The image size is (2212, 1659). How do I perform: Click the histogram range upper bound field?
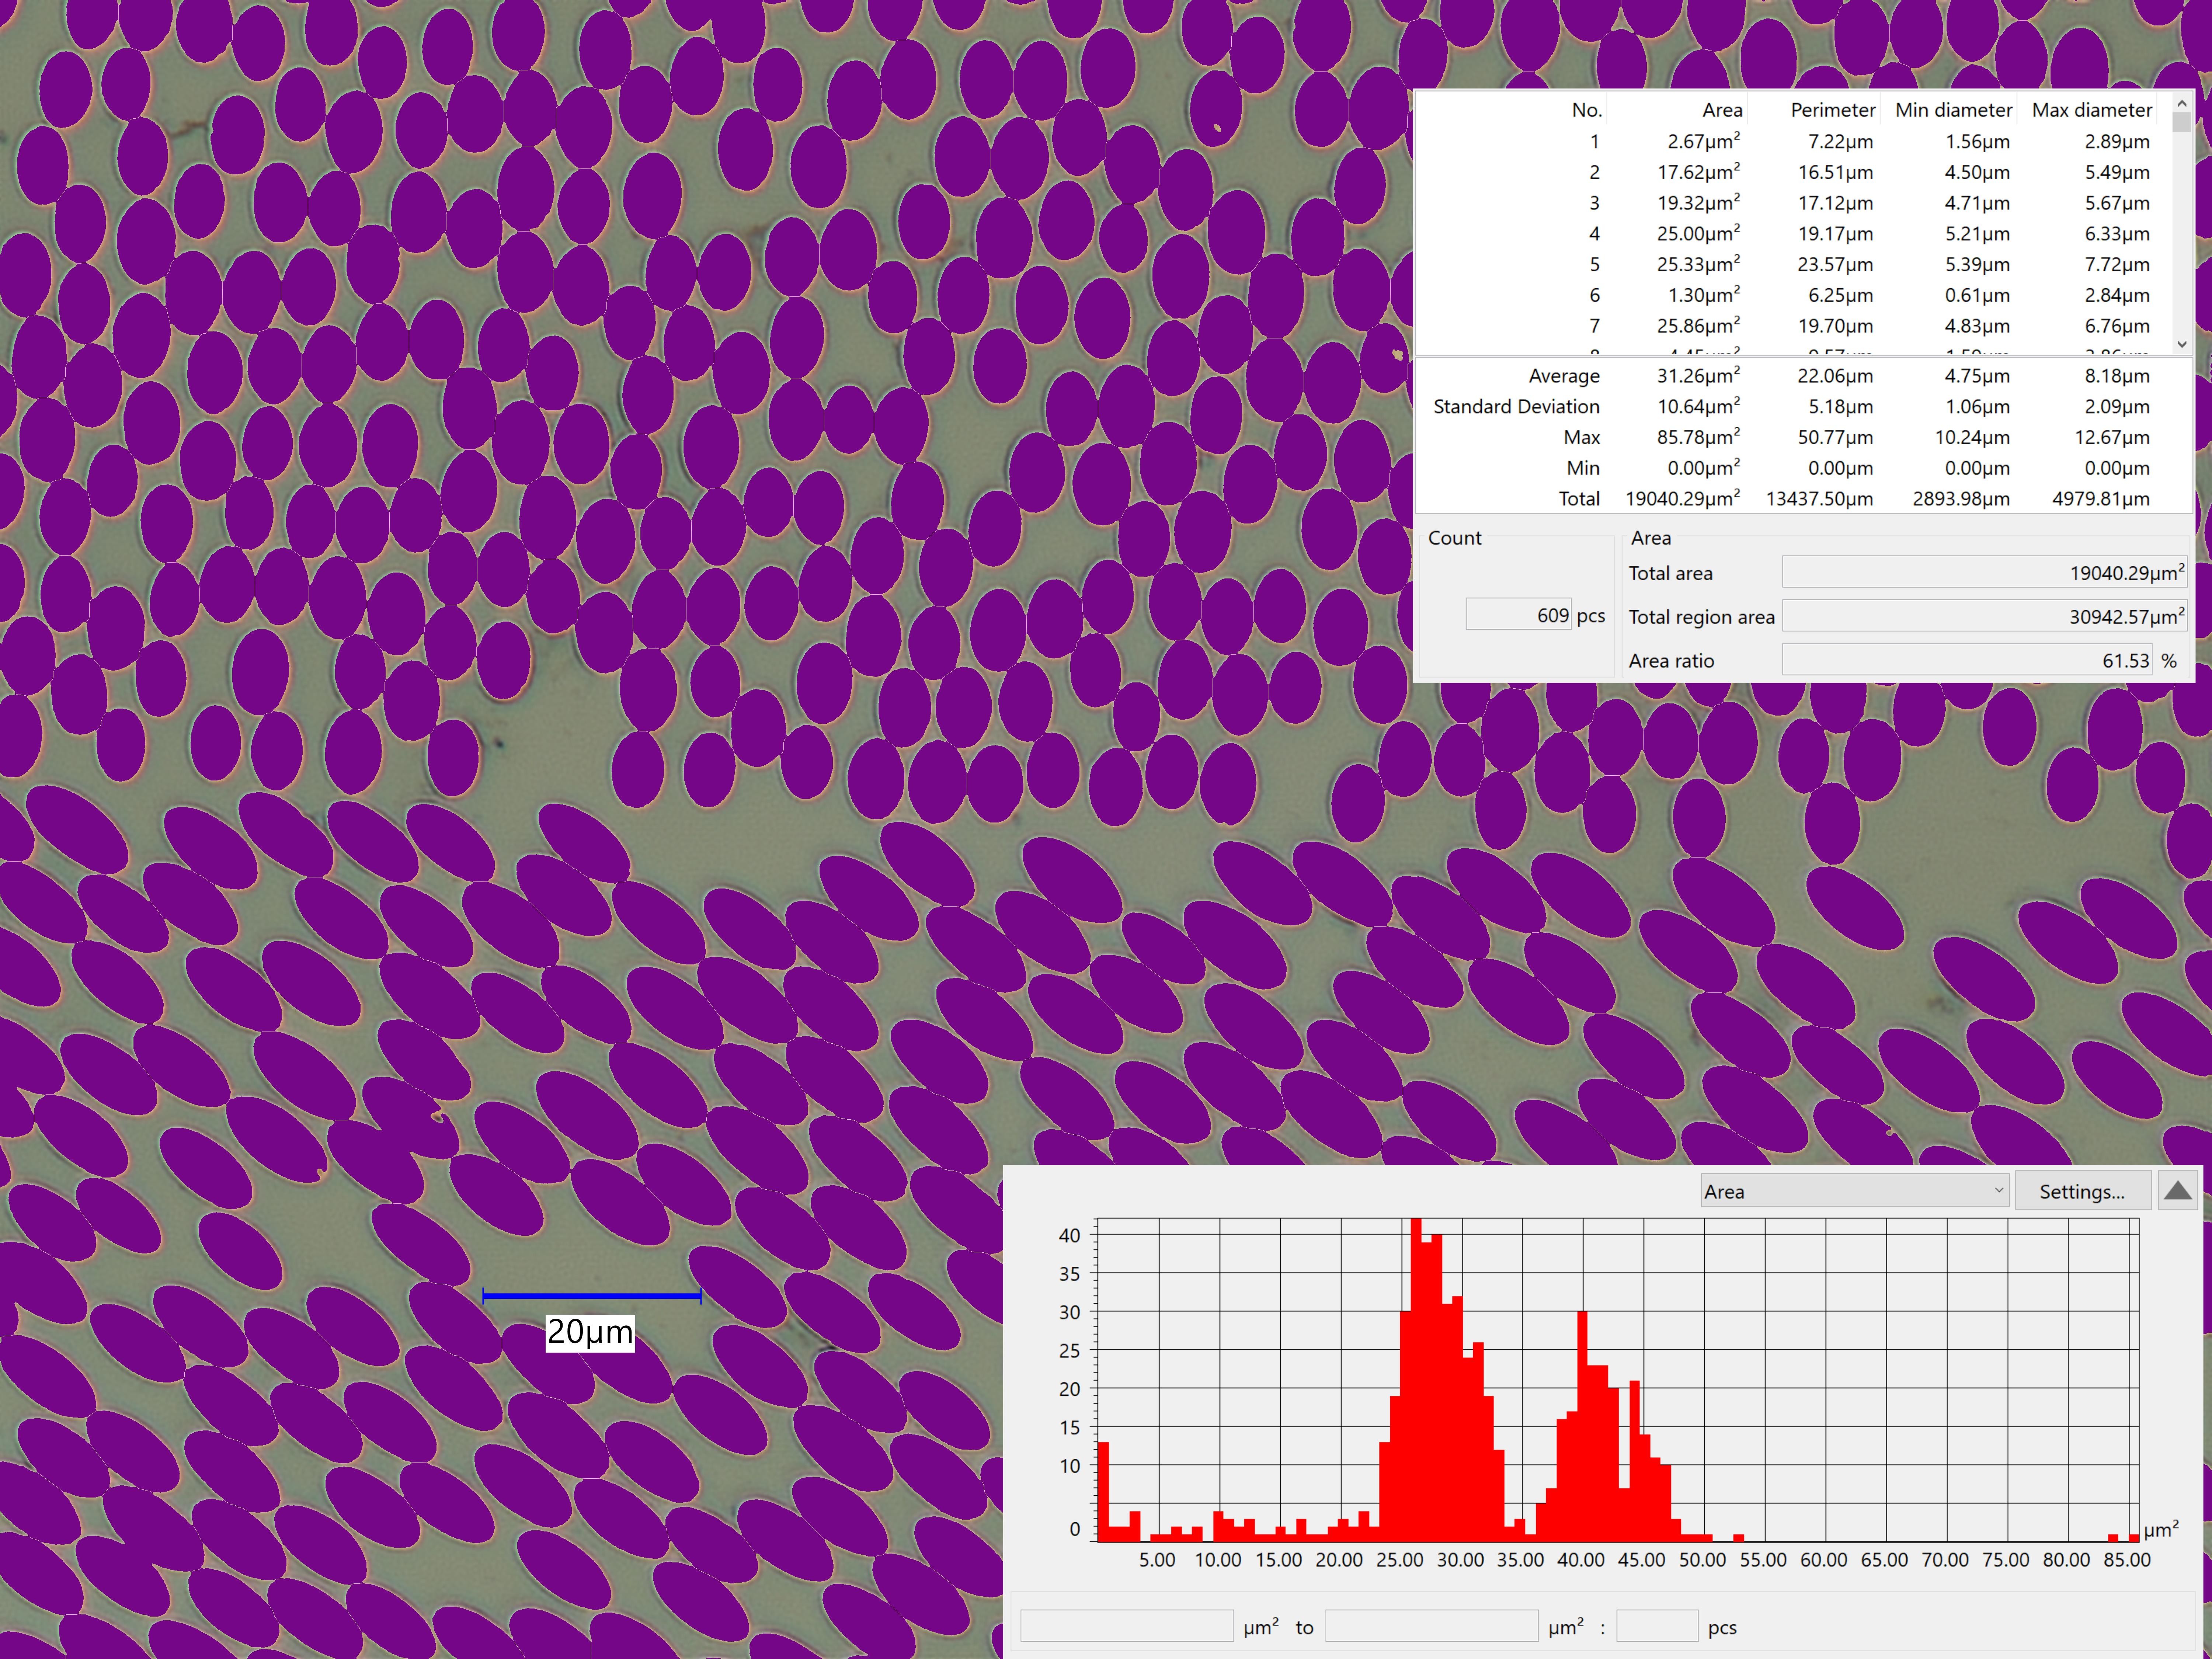click(x=1431, y=1625)
